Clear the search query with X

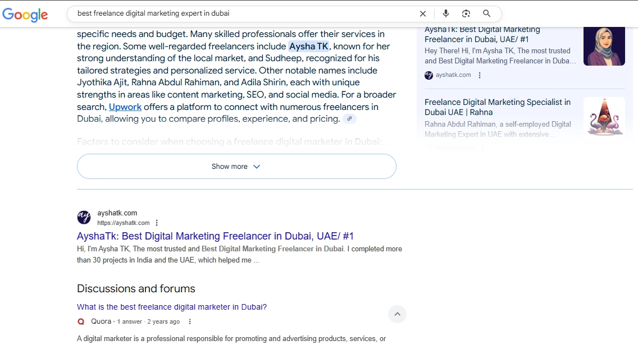[423, 14]
